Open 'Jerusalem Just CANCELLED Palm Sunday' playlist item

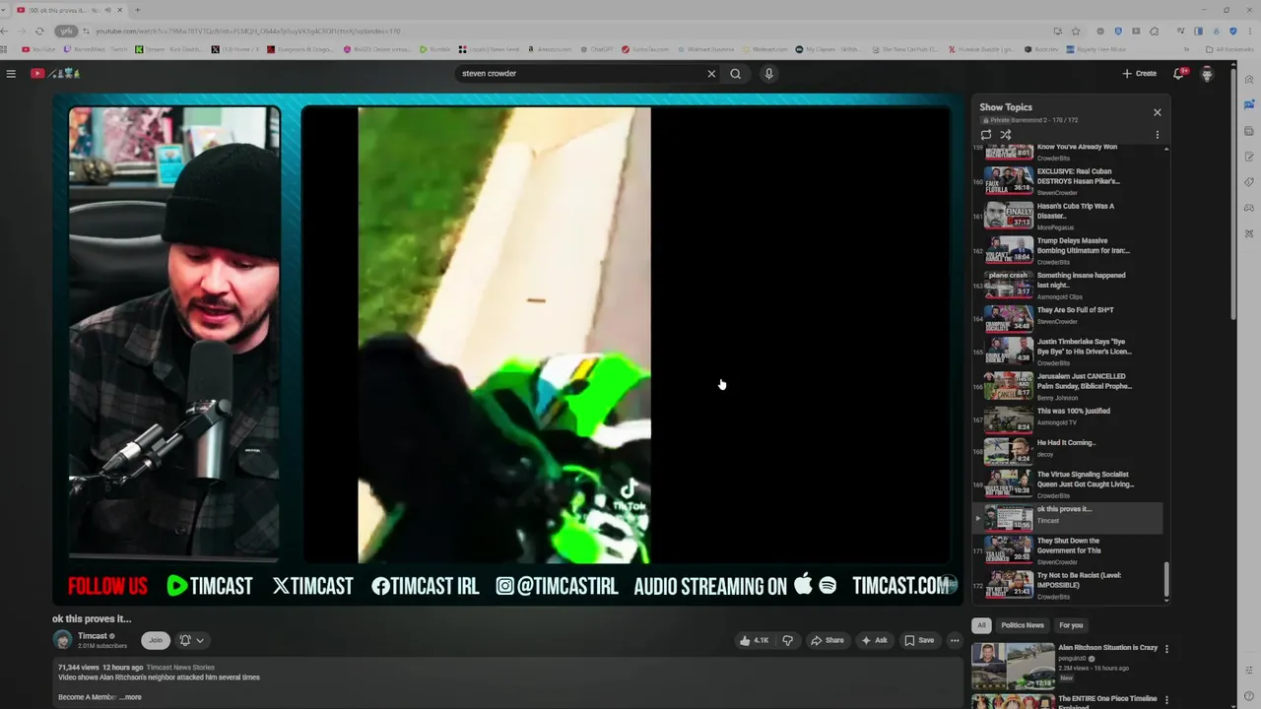point(1069,386)
